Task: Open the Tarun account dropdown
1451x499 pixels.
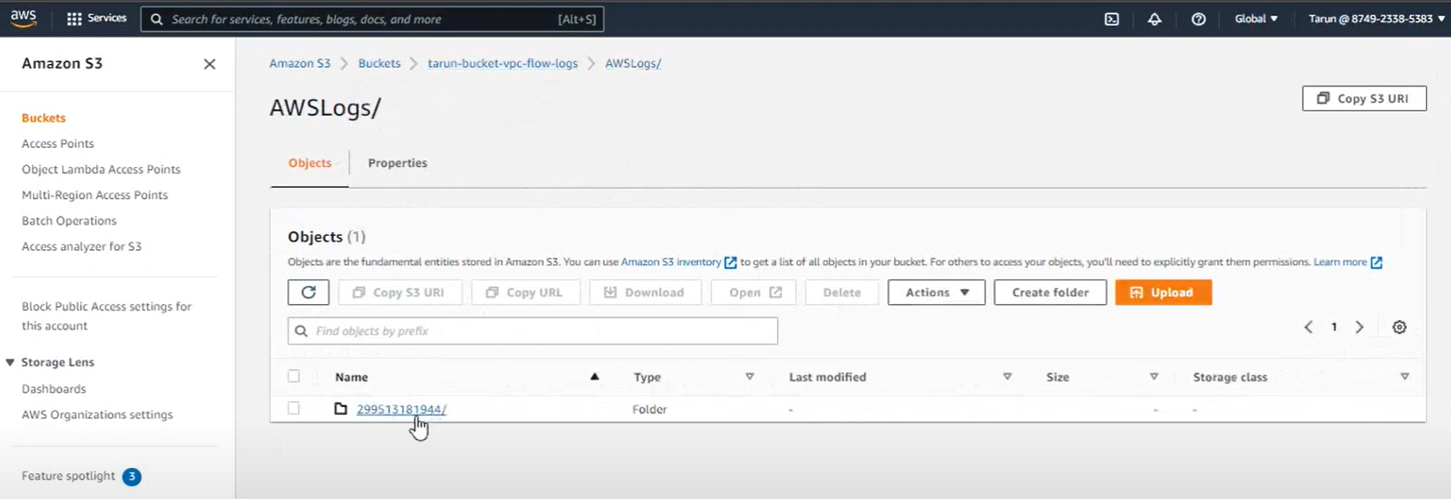Action: 1376,18
